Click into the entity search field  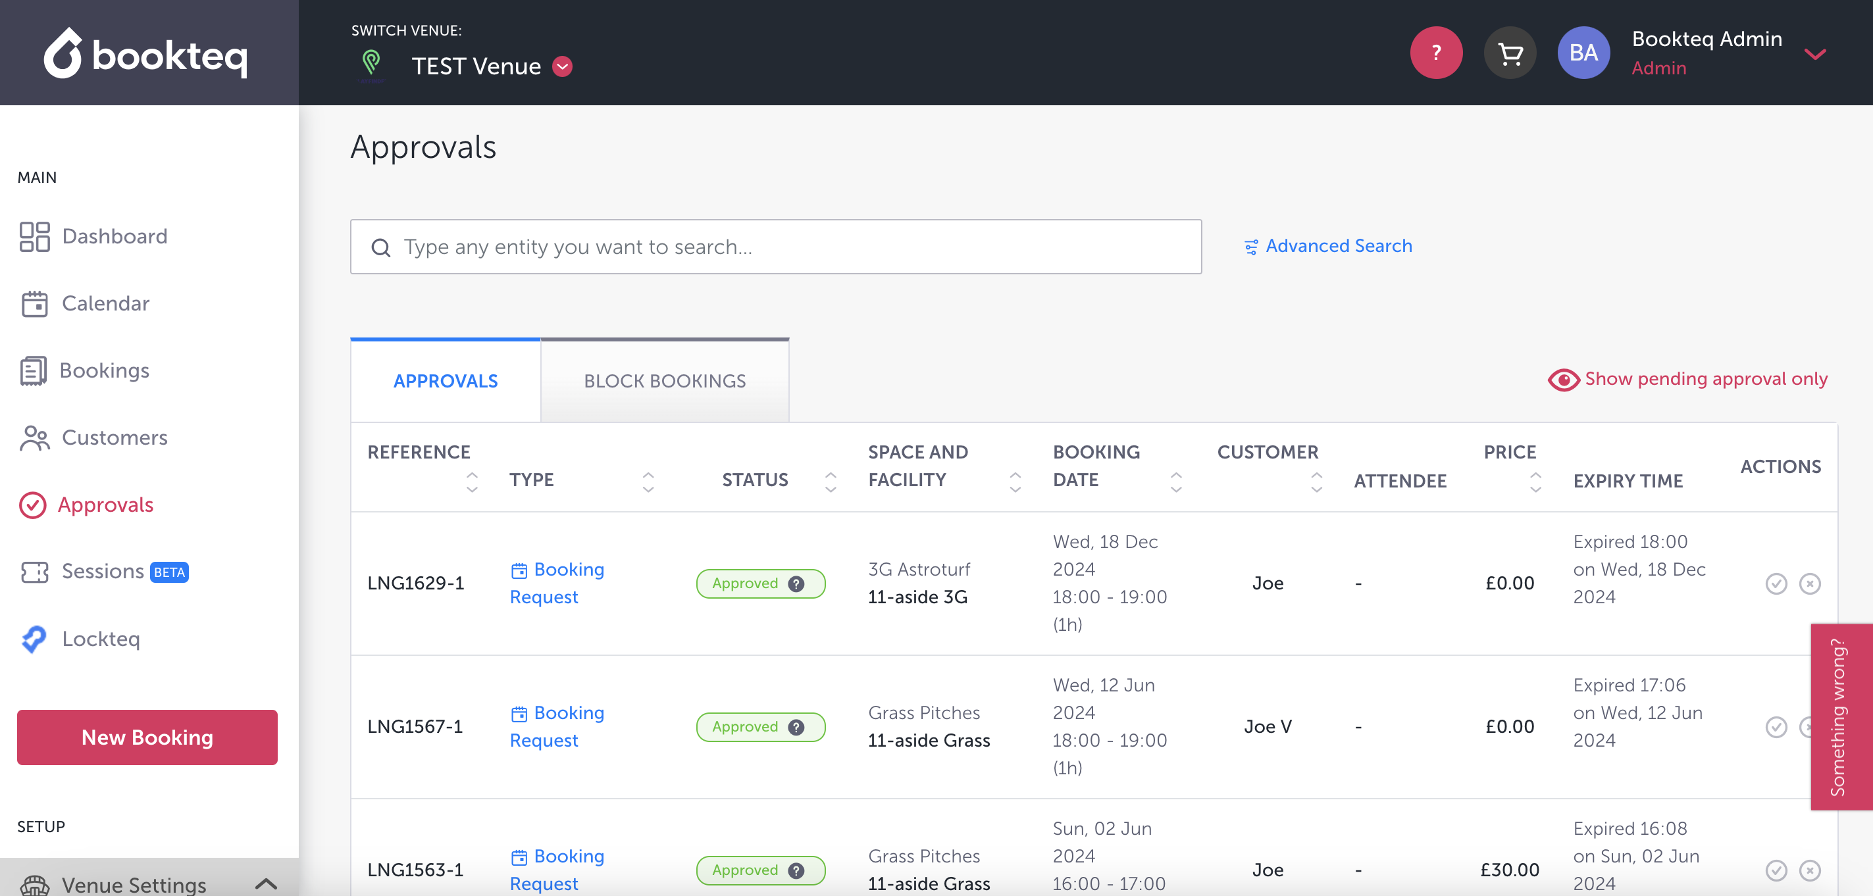pos(775,247)
